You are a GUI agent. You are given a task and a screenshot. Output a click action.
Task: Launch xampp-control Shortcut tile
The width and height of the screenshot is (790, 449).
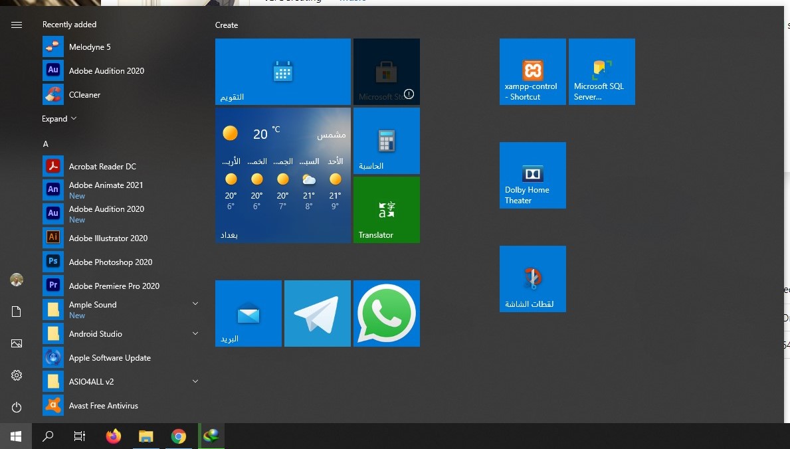pos(533,72)
